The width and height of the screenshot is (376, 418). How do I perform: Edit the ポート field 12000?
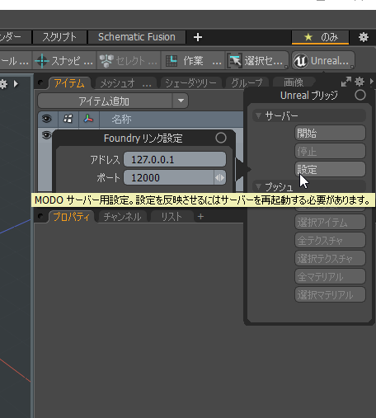coord(168,177)
